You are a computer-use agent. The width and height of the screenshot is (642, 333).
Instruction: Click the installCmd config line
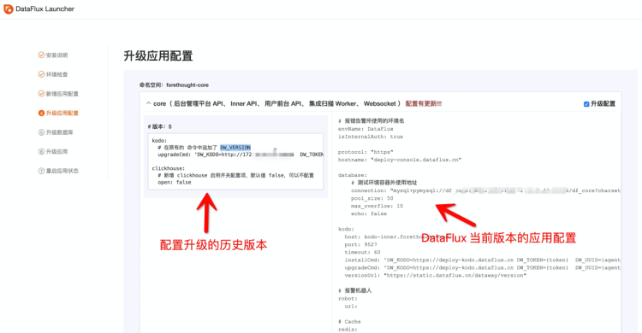[482, 260]
